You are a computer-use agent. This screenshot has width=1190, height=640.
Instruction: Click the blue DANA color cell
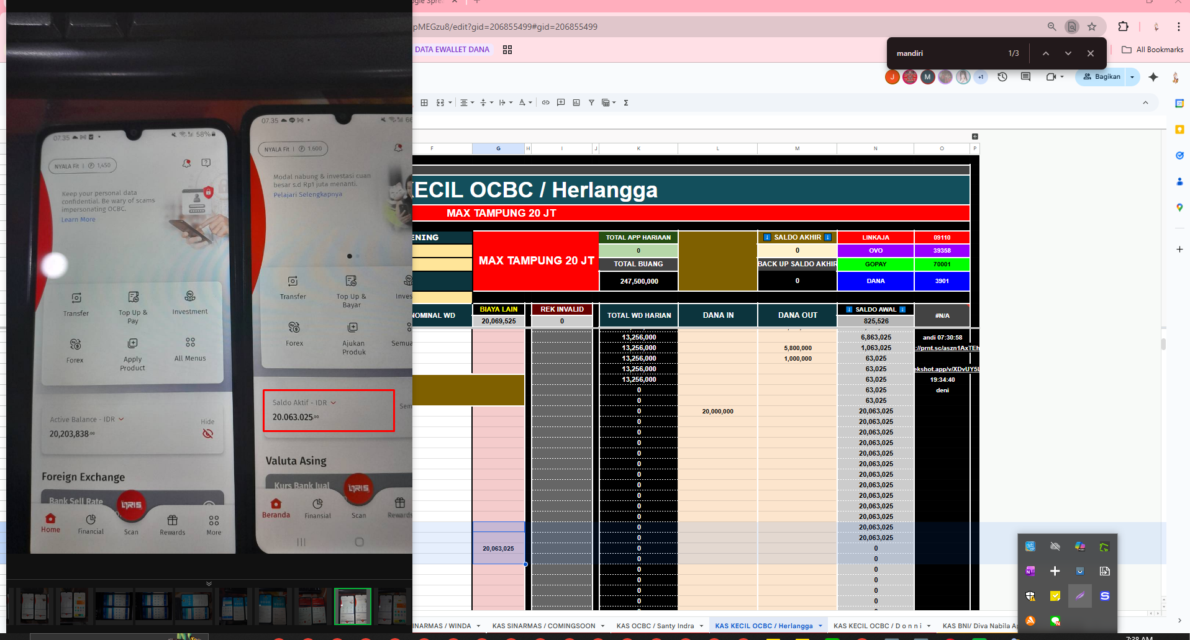click(876, 281)
